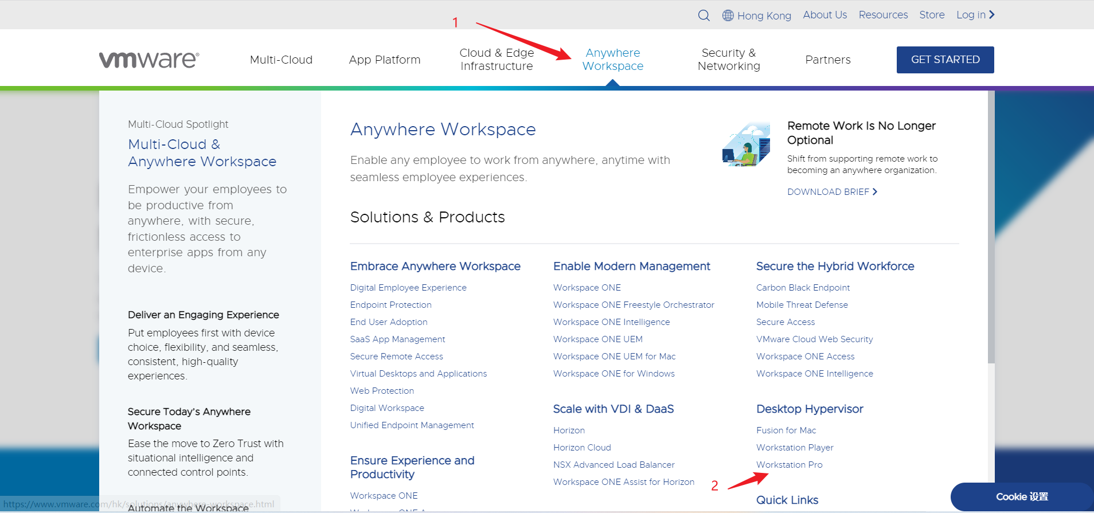Screen dimensions: 1094x513
Task: Open Endpoint Protection link
Action: point(390,305)
